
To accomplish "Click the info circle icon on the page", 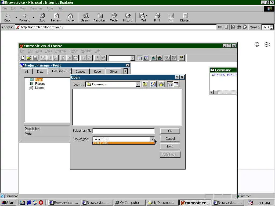I will pos(257,45).
